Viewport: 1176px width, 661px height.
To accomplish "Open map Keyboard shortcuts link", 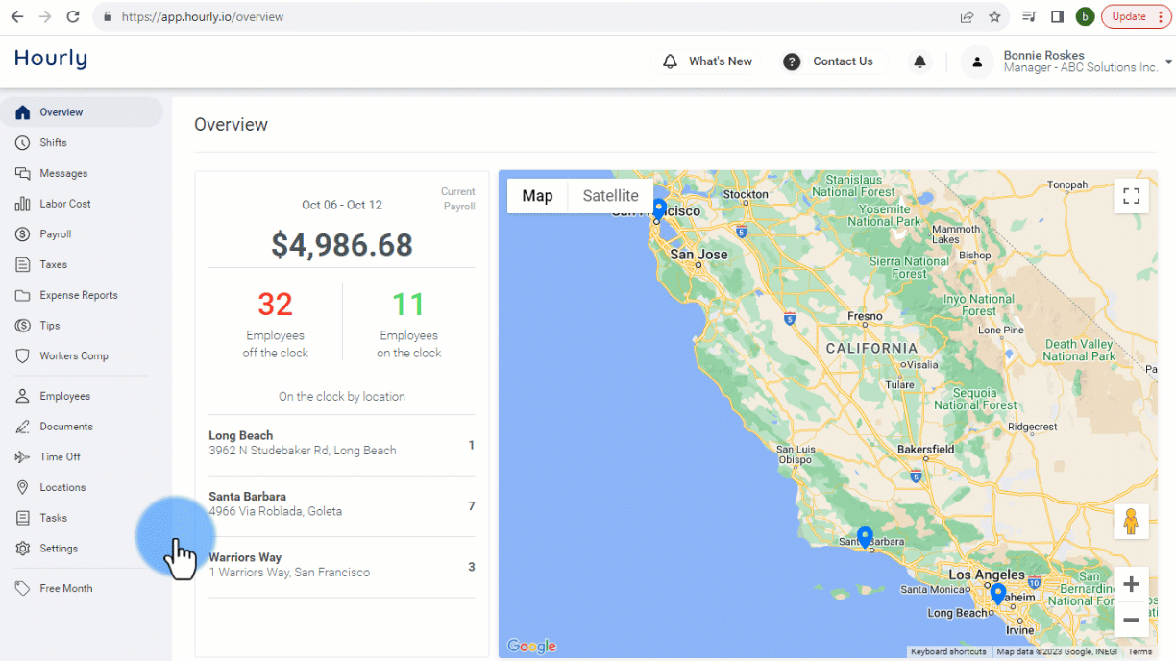I will tap(948, 651).
